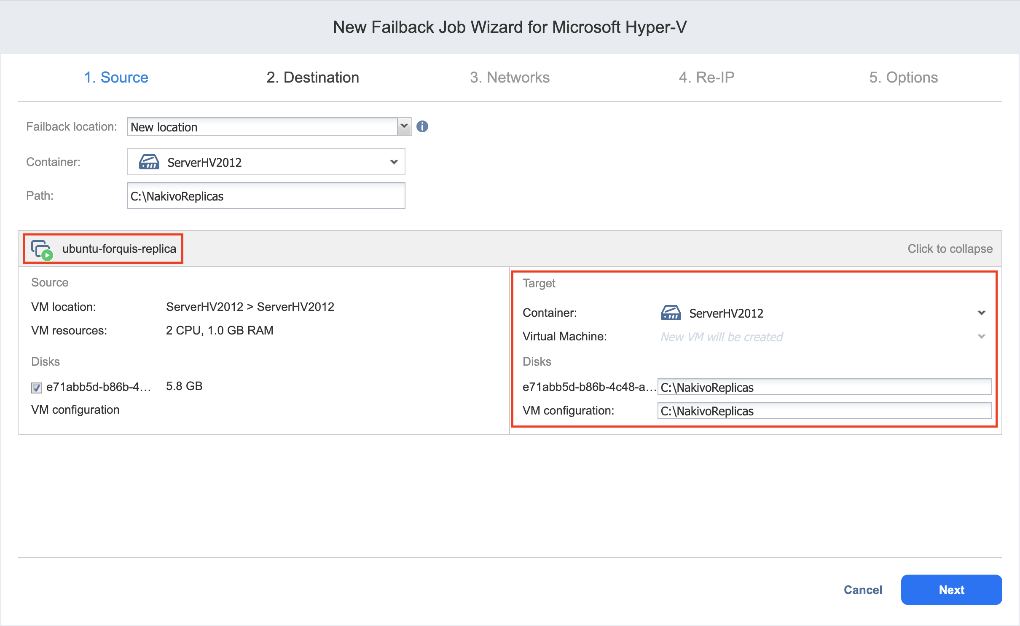The width and height of the screenshot is (1020, 626).
Task: Click the Source pane 'VM configuration' label
Action: 75,410
